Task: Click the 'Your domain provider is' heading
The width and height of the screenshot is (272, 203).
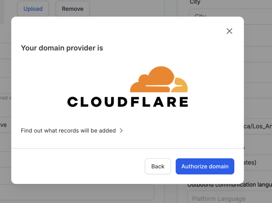Action: (x=62, y=48)
